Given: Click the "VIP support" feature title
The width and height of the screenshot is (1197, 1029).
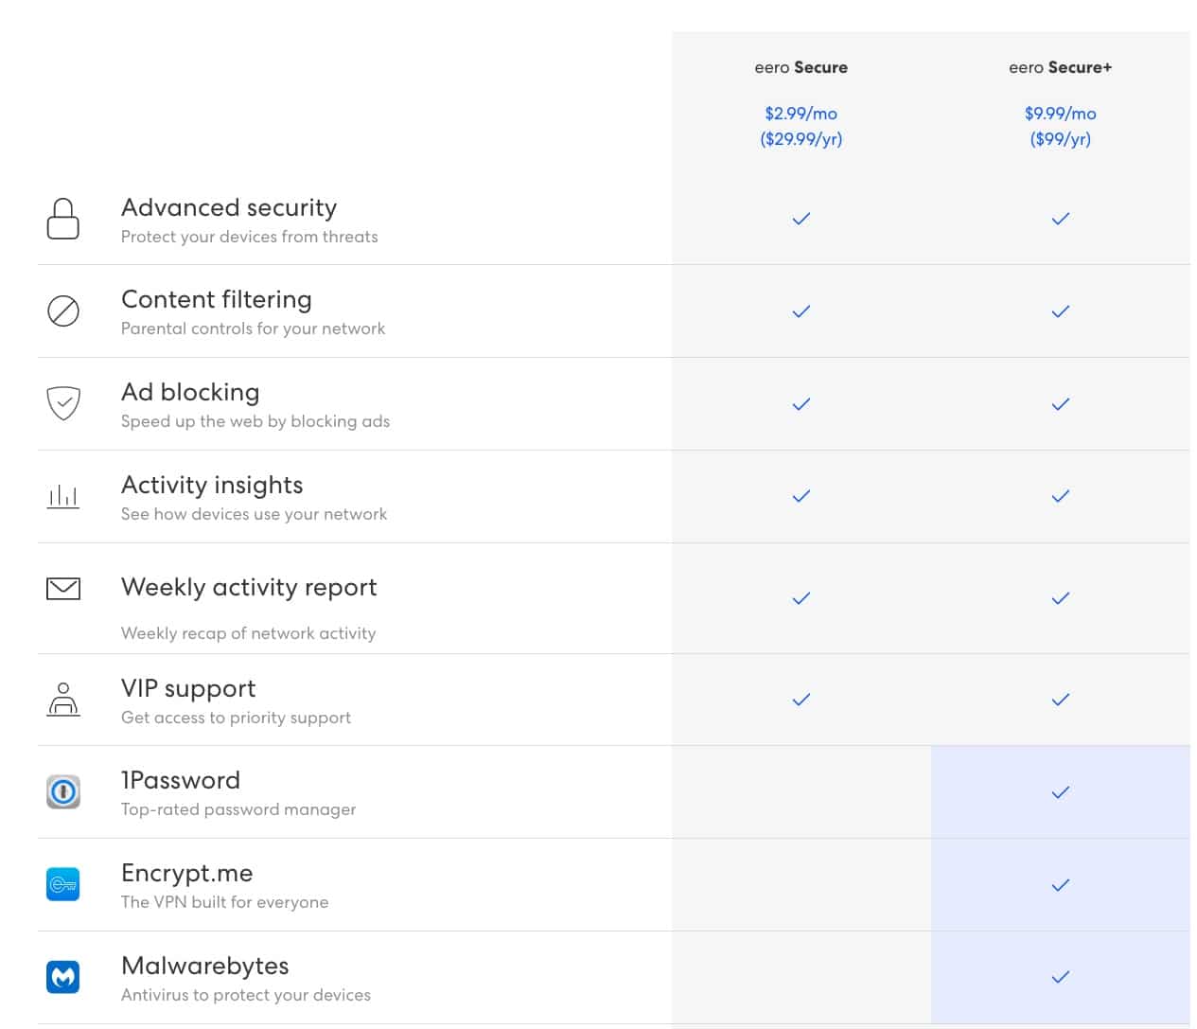Looking at the screenshot, I should [x=188, y=688].
